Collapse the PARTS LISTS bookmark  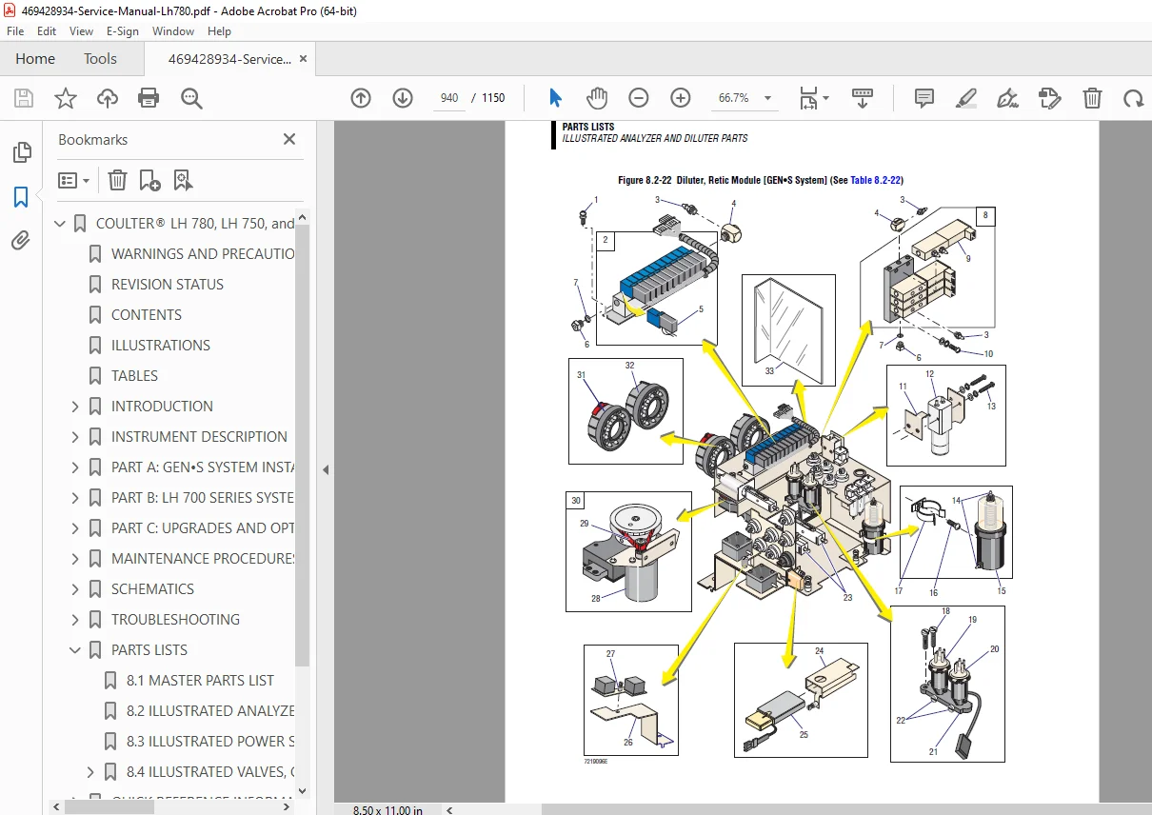[76, 650]
